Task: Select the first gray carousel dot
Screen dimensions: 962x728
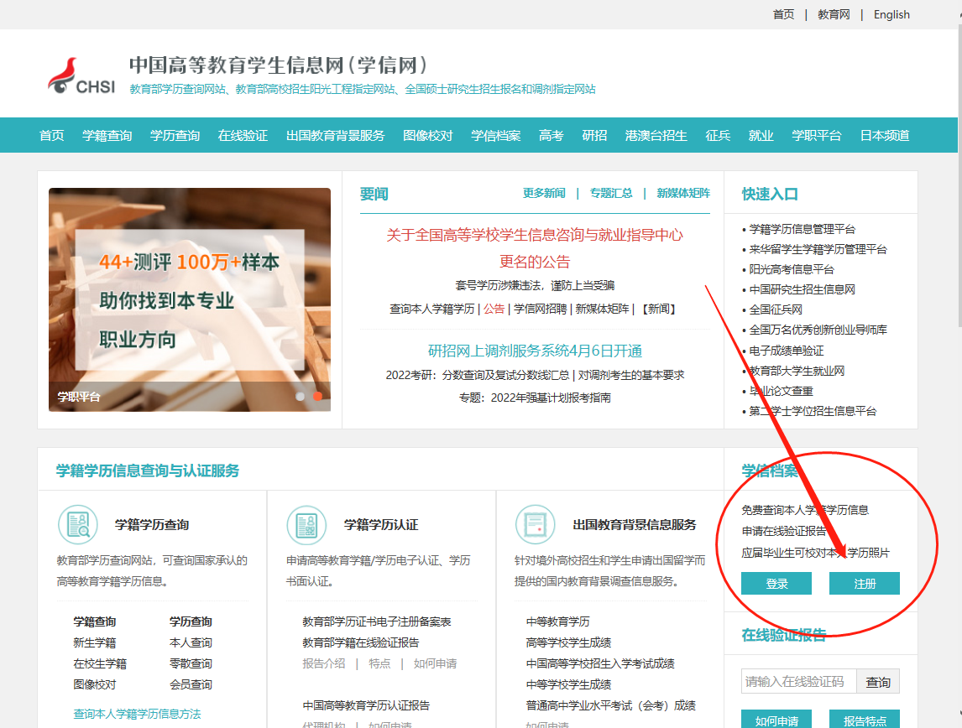Action: pos(301,396)
